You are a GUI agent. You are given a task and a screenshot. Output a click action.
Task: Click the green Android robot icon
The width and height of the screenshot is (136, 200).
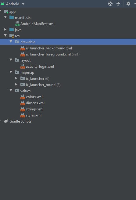click(2, 4)
